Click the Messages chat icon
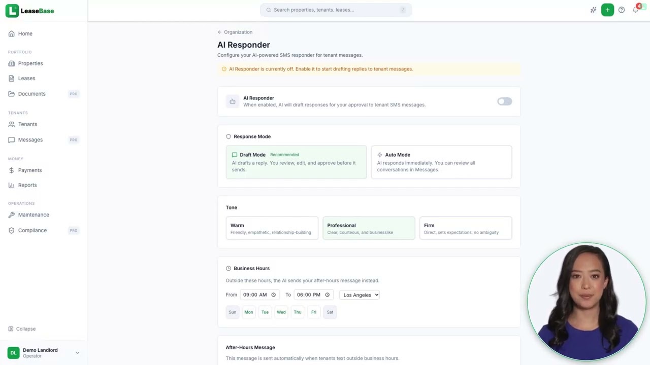This screenshot has width=650, height=365. coord(11,140)
